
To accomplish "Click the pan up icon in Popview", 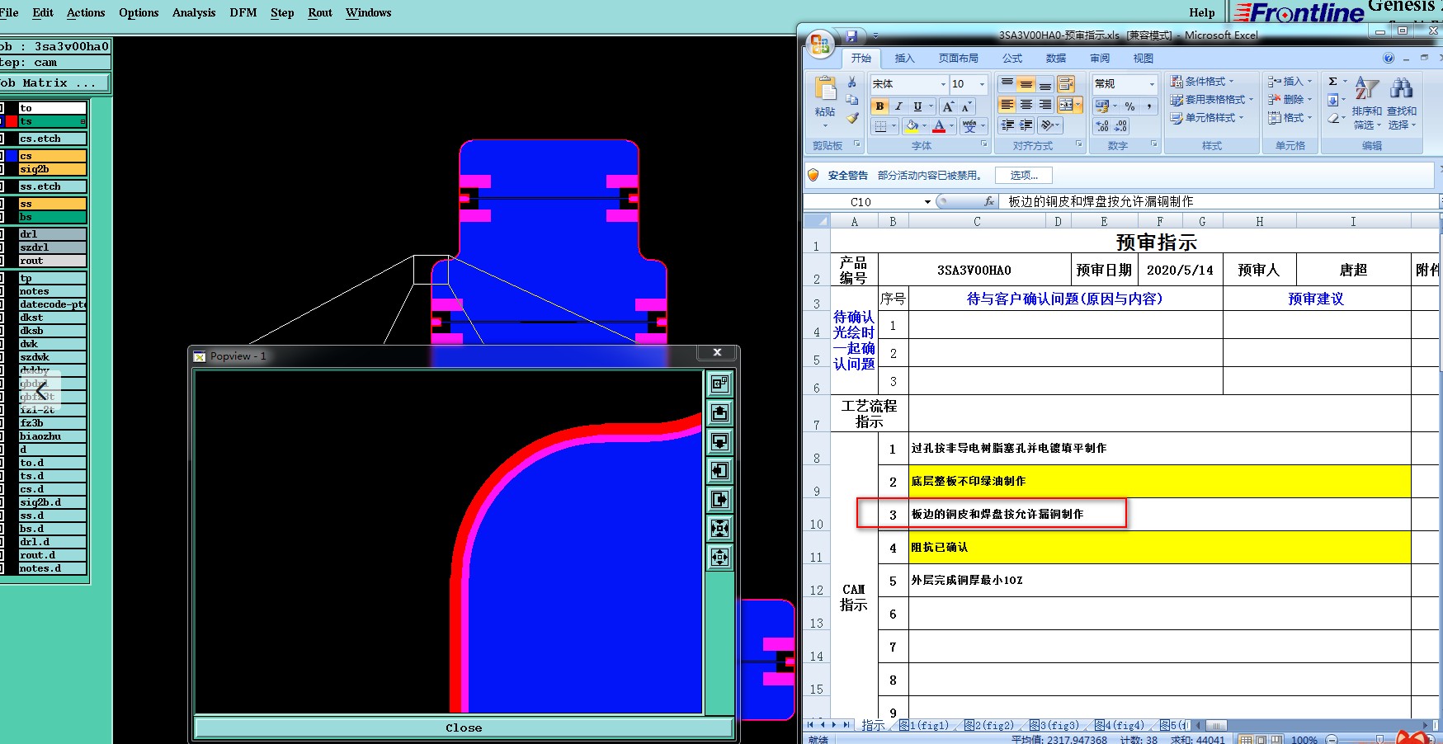I will coord(719,412).
